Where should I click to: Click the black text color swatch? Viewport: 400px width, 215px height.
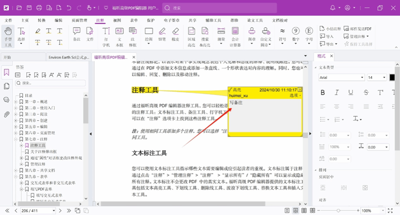(392, 78)
